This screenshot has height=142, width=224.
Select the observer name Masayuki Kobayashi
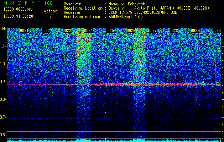[128, 4]
